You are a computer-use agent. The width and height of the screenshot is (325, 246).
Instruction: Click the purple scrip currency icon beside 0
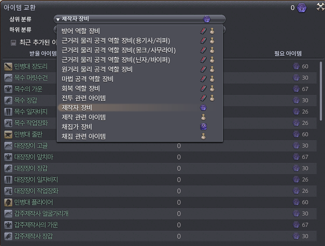[301, 8]
